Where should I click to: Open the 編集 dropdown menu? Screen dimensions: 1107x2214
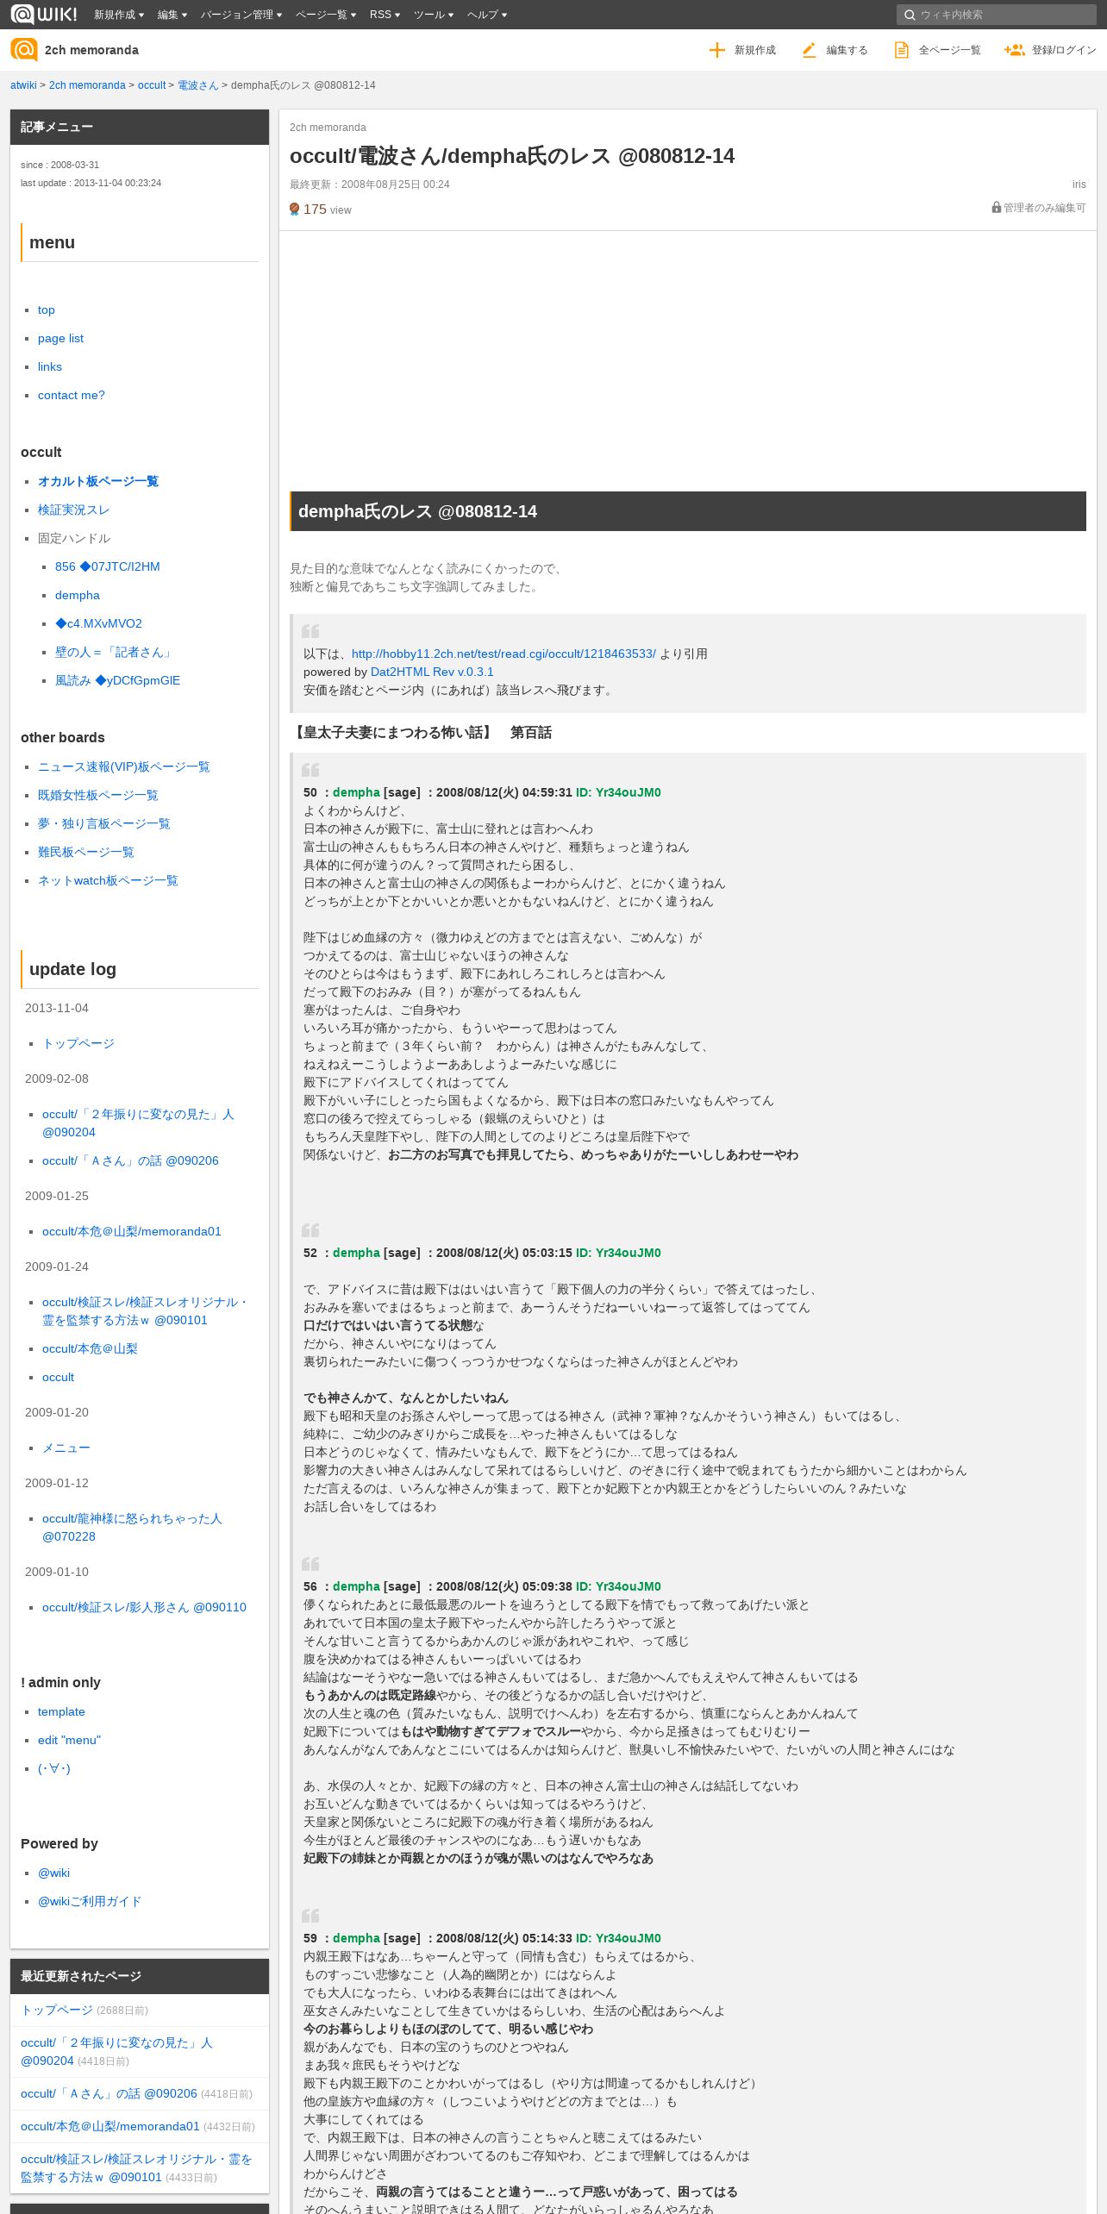click(x=172, y=15)
